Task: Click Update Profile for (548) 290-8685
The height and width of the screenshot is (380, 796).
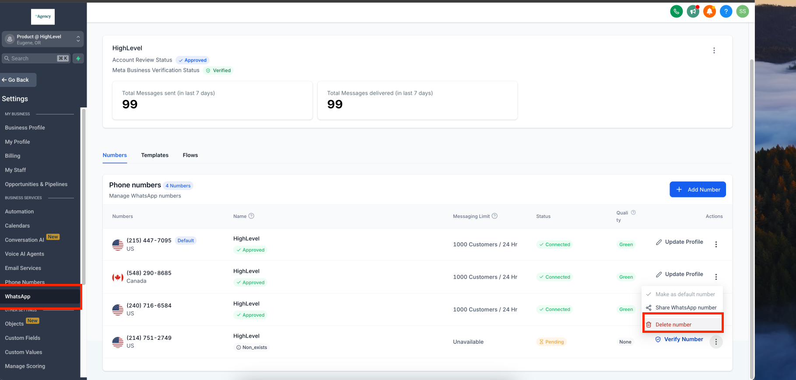Action: coord(679,274)
